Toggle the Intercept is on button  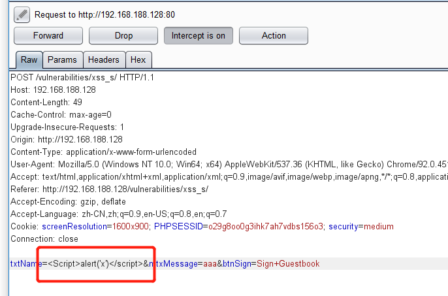click(199, 36)
